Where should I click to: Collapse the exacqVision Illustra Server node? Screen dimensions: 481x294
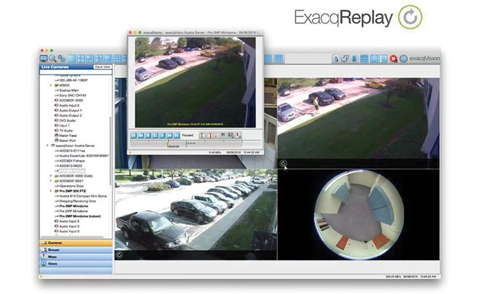click(x=48, y=145)
